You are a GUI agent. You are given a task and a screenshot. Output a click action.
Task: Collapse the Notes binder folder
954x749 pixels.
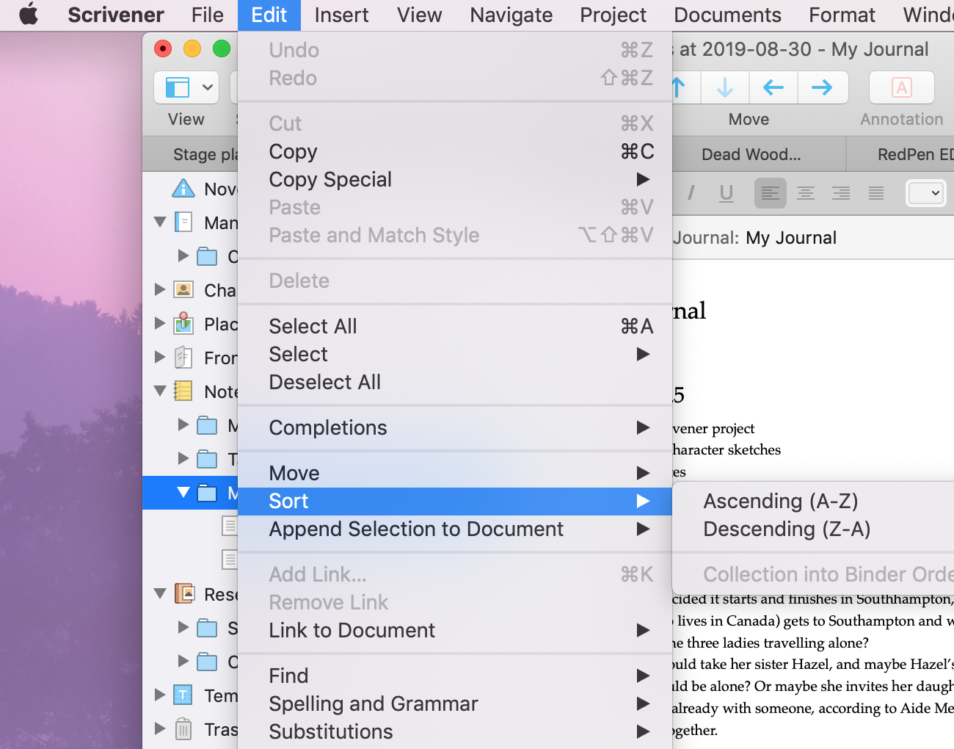click(x=160, y=391)
